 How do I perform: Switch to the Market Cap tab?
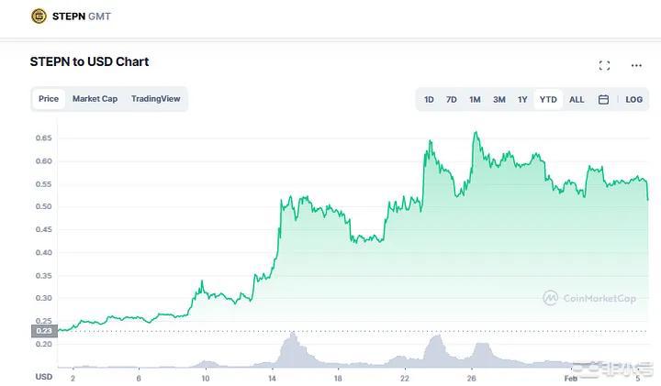click(95, 99)
